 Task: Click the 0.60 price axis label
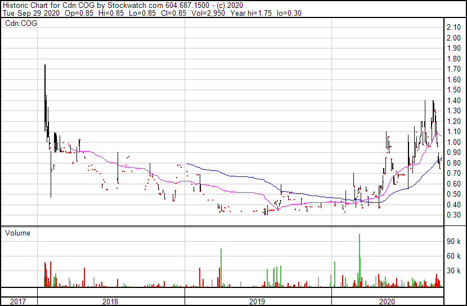click(453, 184)
